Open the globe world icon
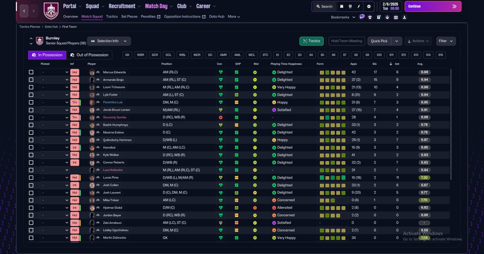Viewport: 484px width, 254px height. (351, 6)
